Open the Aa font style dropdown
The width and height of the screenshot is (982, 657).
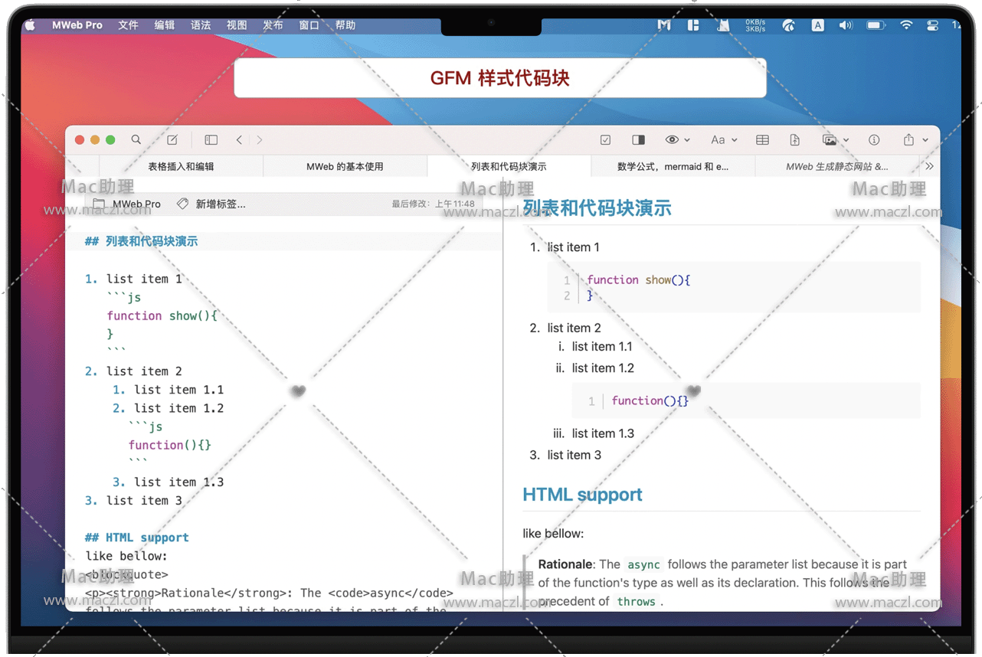(x=722, y=140)
